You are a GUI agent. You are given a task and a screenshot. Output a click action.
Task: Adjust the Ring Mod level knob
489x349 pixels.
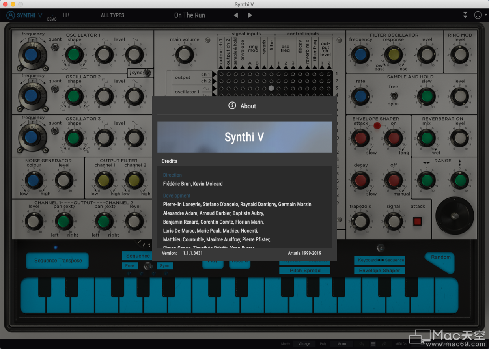click(x=460, y=54)
